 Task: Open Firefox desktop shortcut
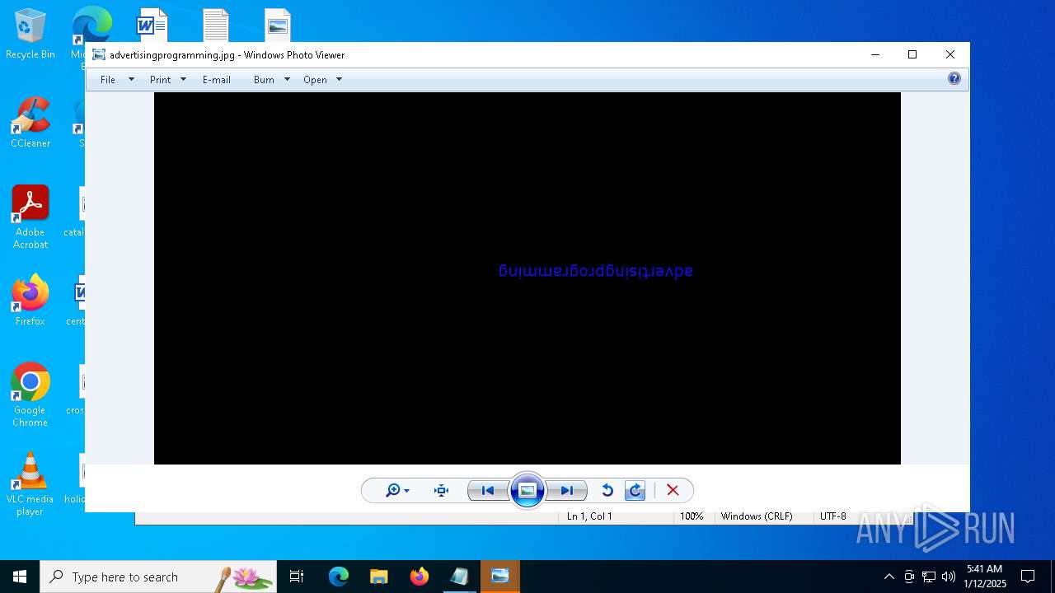[30, 301]
